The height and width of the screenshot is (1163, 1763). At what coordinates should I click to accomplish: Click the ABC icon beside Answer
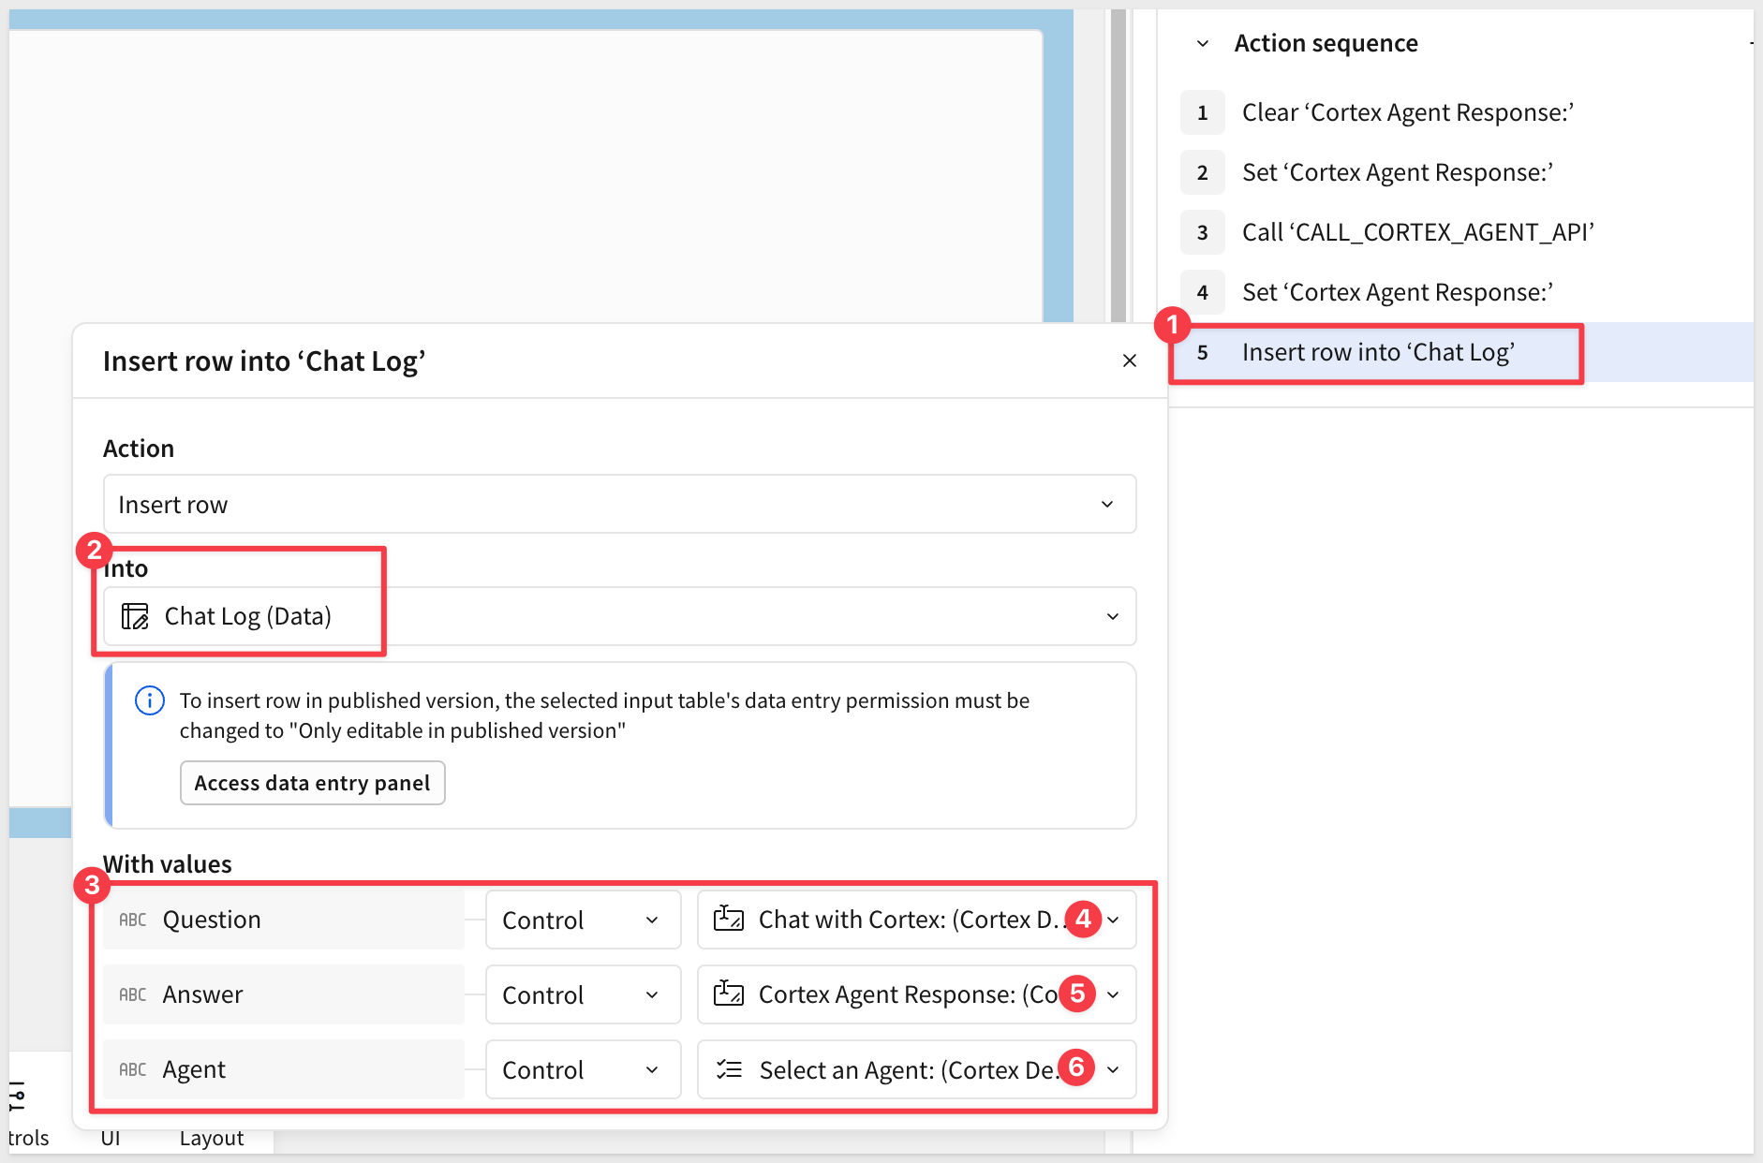(x=132, y=994)
